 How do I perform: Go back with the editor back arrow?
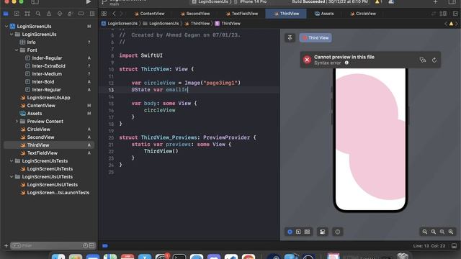pos(114,14)
